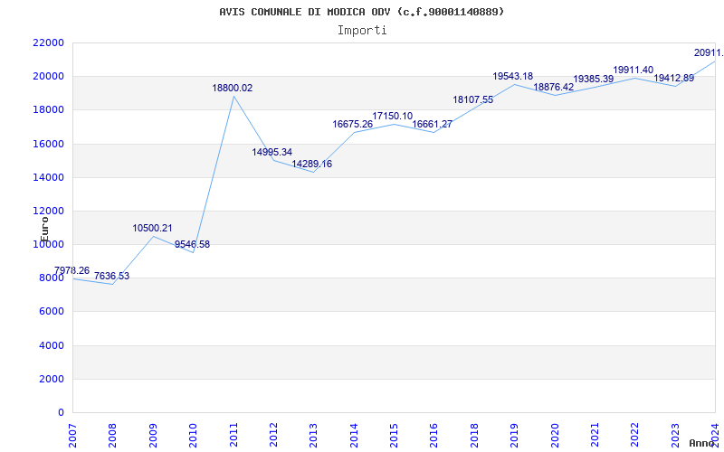
Task: Select the Importi subtitle
Action: point(362,31)
